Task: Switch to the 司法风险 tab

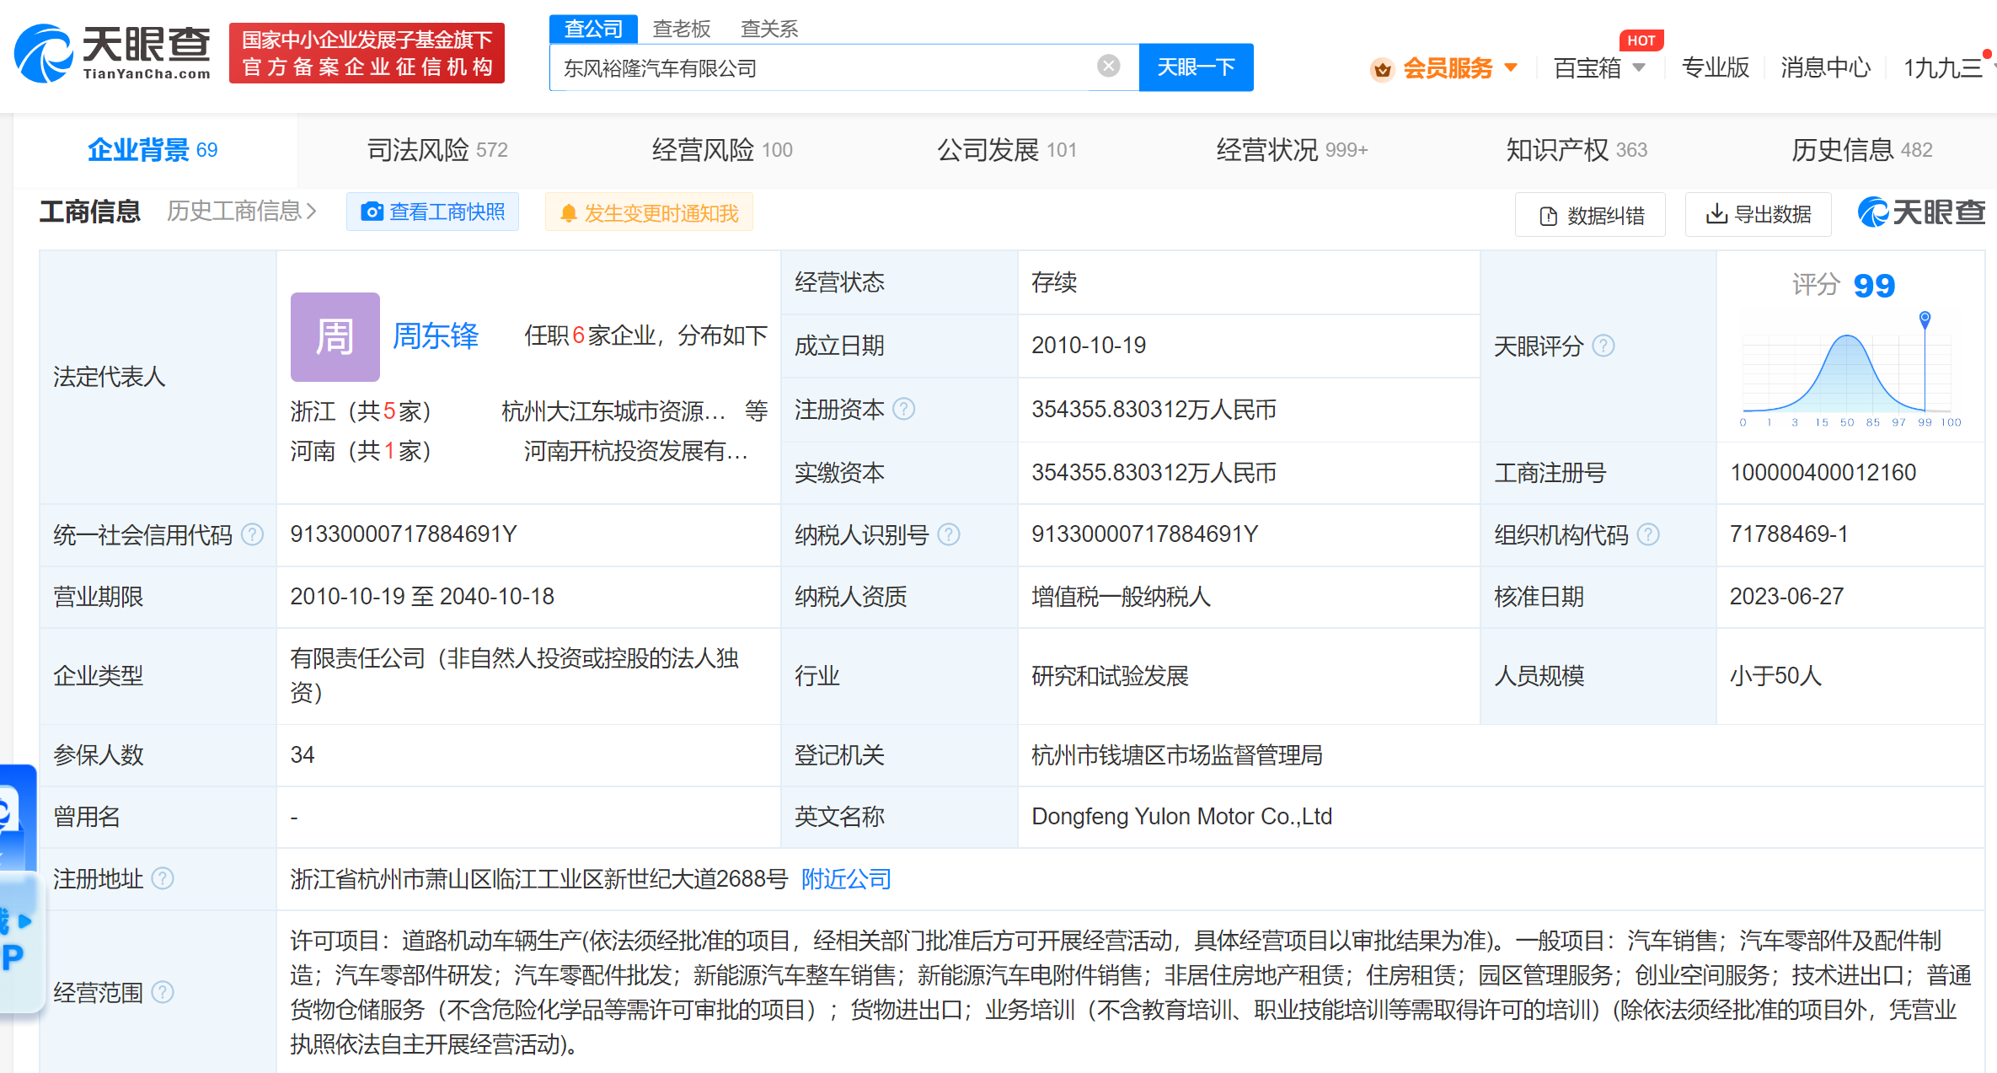Action: coord(436,150)
